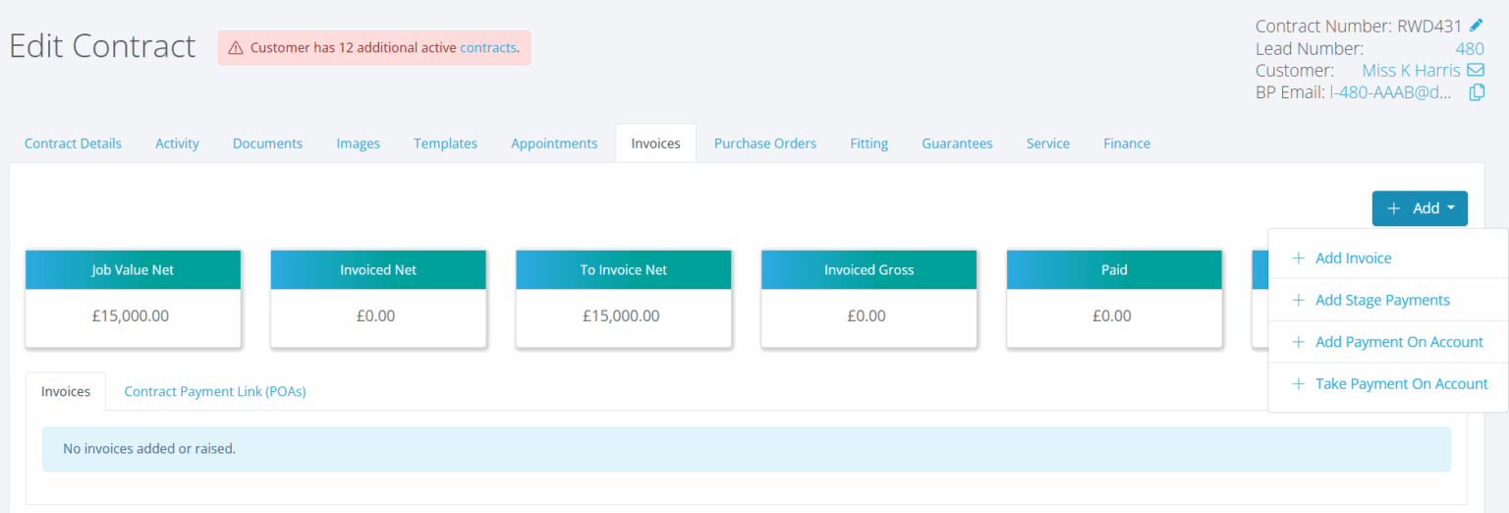Open customer Miss K Harris link
This screenshot has width=1509, height=513.
(1410, 71)
